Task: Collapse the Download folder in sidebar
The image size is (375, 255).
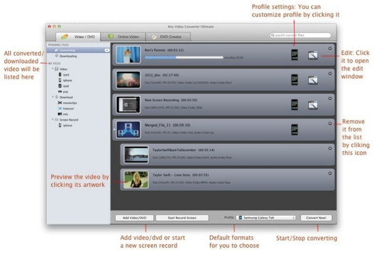Action: tap(53, 97)
